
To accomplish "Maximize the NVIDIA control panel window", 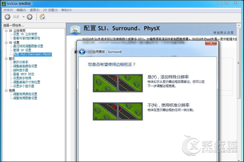I will click(x=227, y=3).
